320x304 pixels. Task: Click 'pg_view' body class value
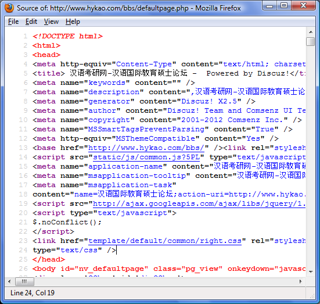point(202,269)
